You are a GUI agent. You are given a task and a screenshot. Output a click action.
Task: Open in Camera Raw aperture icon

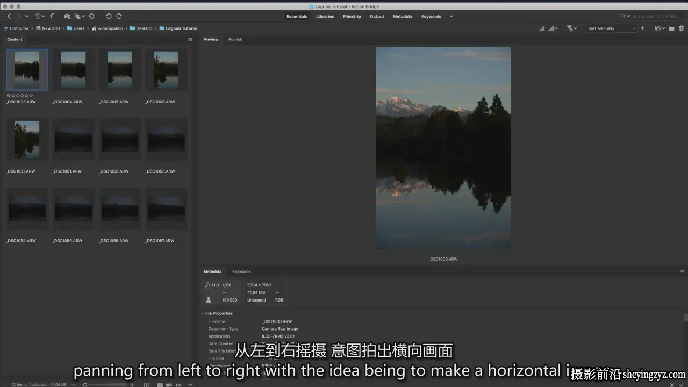coord(92,17)
